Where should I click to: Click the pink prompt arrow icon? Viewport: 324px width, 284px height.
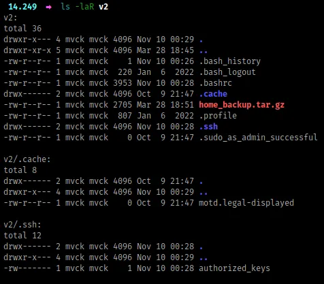click(x=48, y=7)
